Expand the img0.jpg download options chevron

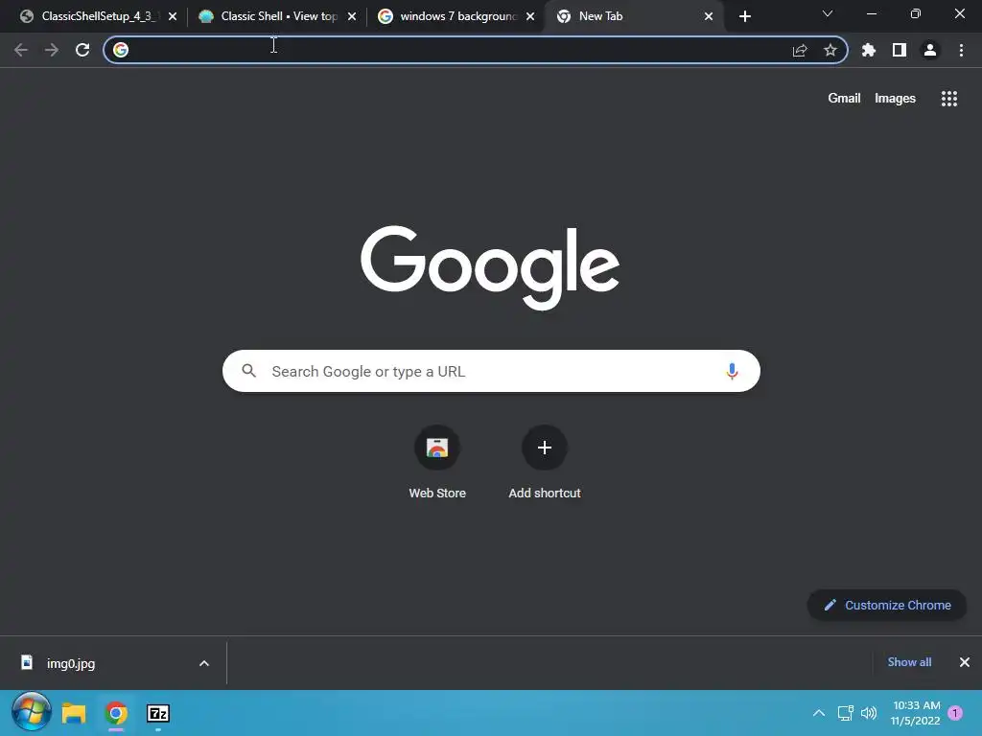pyautogui.click(x=204, y=663)
